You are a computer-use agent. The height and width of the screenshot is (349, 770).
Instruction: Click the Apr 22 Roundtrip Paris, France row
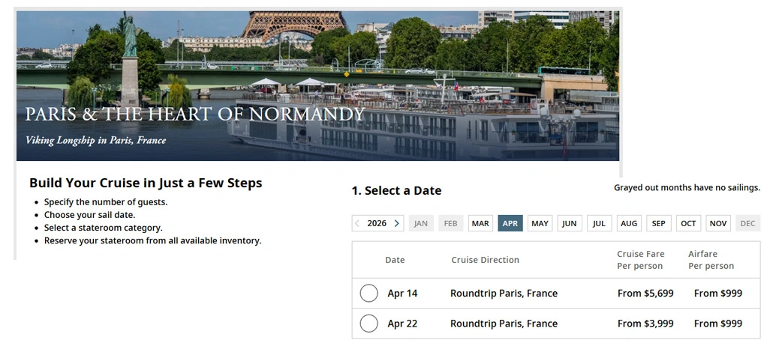[x=504, y=324]
